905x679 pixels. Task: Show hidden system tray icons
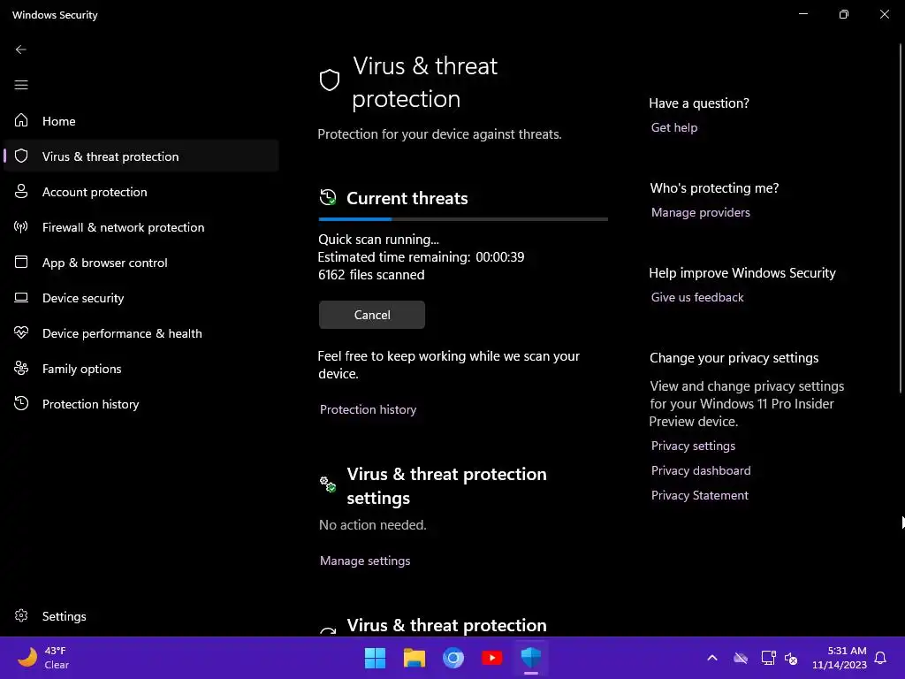(712, 658)
